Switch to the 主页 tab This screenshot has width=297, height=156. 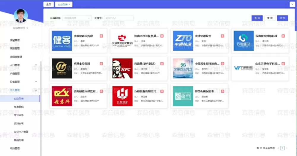[48, 4]
